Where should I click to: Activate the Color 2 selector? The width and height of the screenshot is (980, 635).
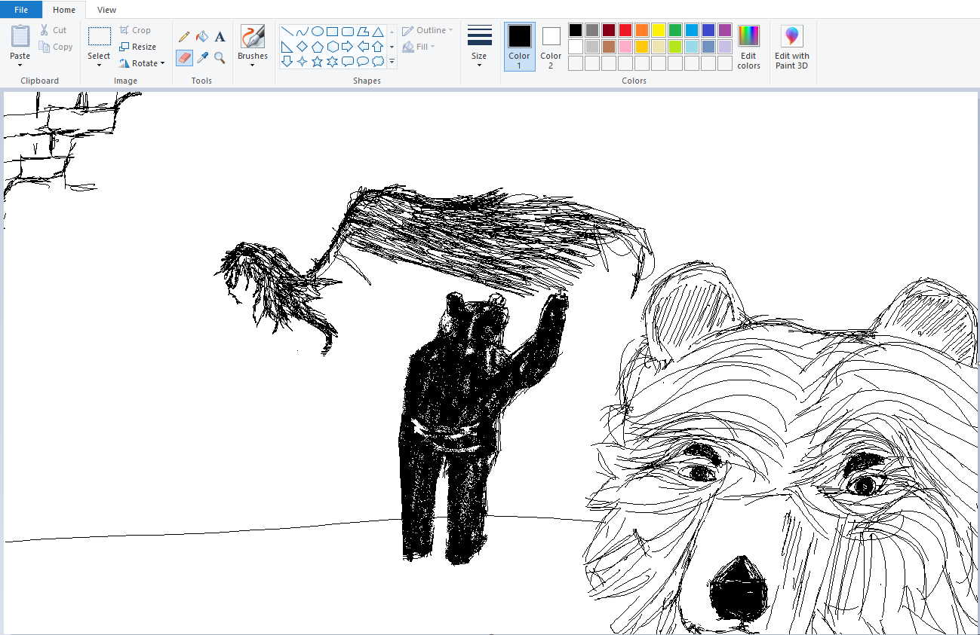point(551,46)
